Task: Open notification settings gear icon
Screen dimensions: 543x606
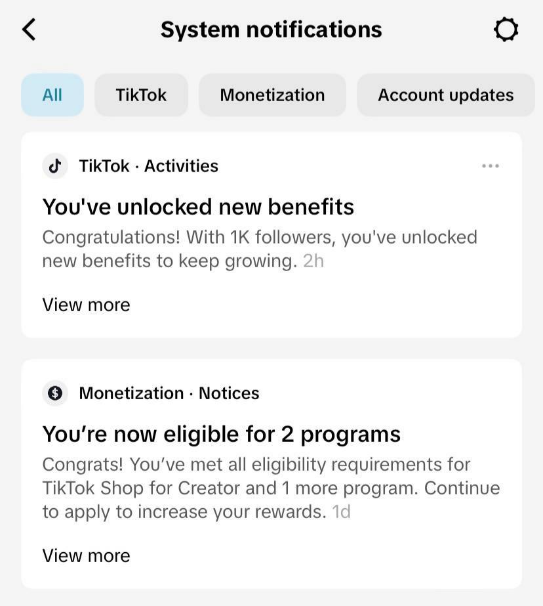Action: click(x=506, y=30)
